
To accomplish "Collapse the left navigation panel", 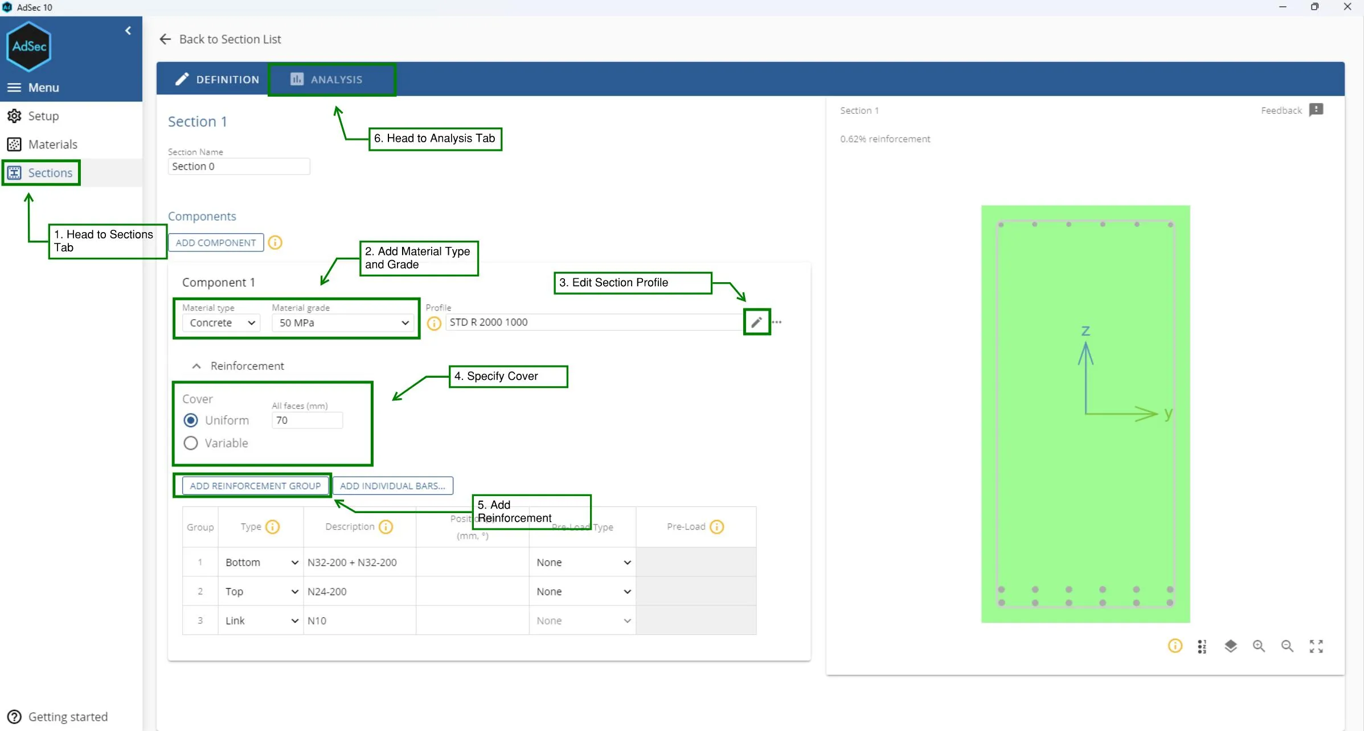I will 128,30.
